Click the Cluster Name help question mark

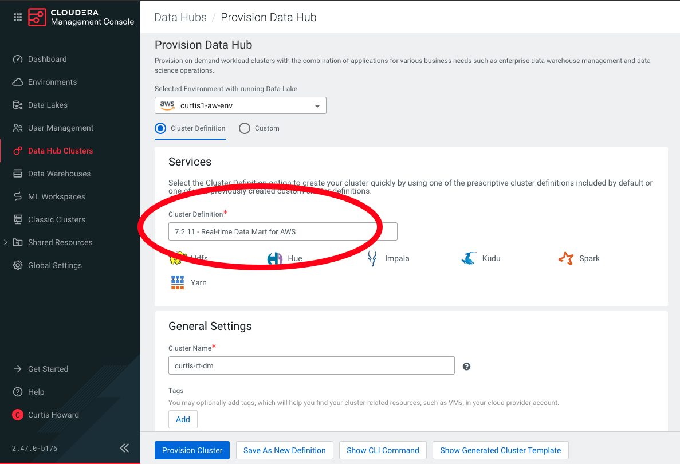pos(466,365)
